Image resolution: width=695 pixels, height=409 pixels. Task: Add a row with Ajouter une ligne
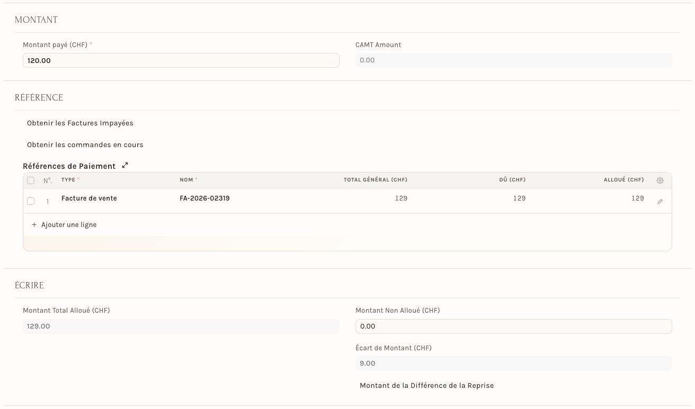64,225
